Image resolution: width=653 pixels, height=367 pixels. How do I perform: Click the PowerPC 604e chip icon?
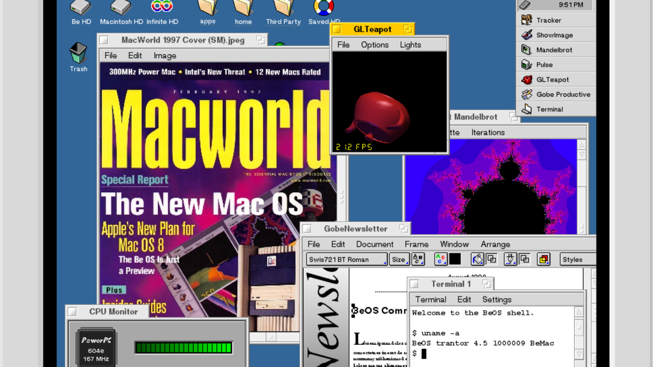click(x=96, y=347)
